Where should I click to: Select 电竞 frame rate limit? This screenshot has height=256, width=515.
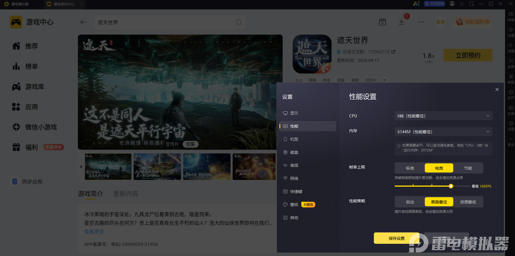[439, 168]
